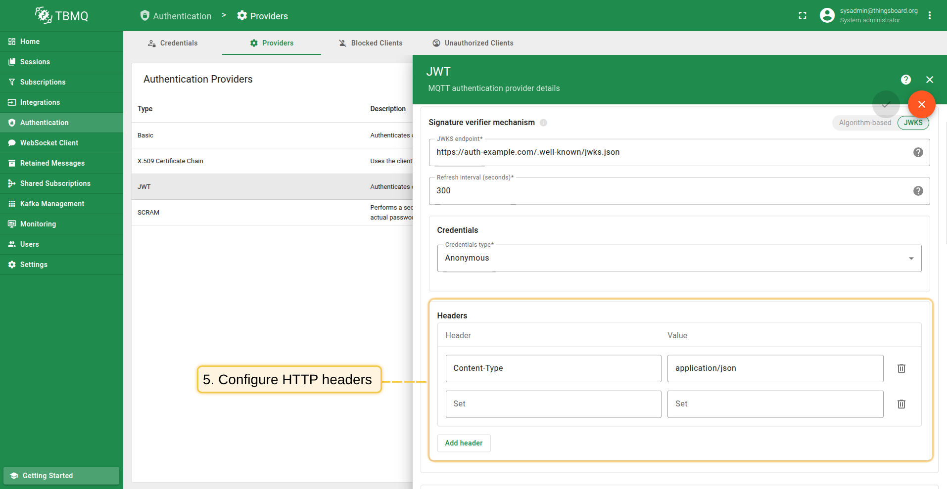Open the top-right more options menu
This screenshot has height=489, width=947.
(930, 16)
